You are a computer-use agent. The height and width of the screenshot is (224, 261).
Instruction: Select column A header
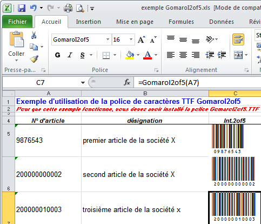coord(48,94)
